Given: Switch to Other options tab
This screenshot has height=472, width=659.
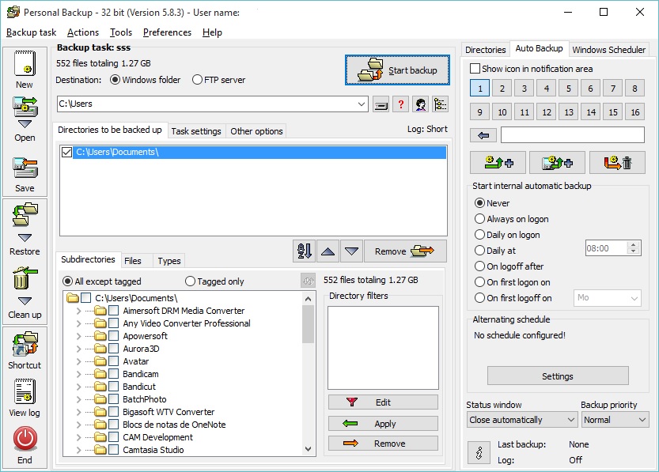Looking at the screenshot, I should (256, 131).
